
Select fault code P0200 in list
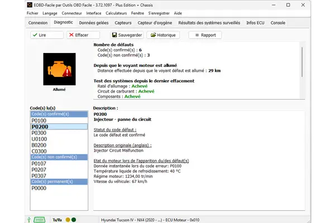point(59,127)
